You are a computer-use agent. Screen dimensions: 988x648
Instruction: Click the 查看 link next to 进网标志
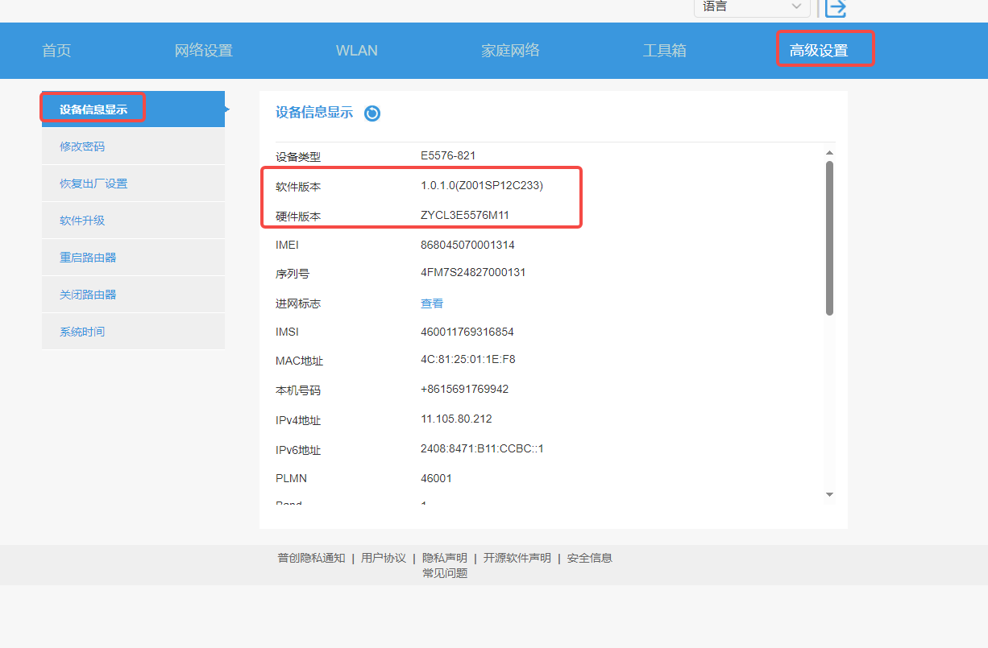[x=432, y=303]
